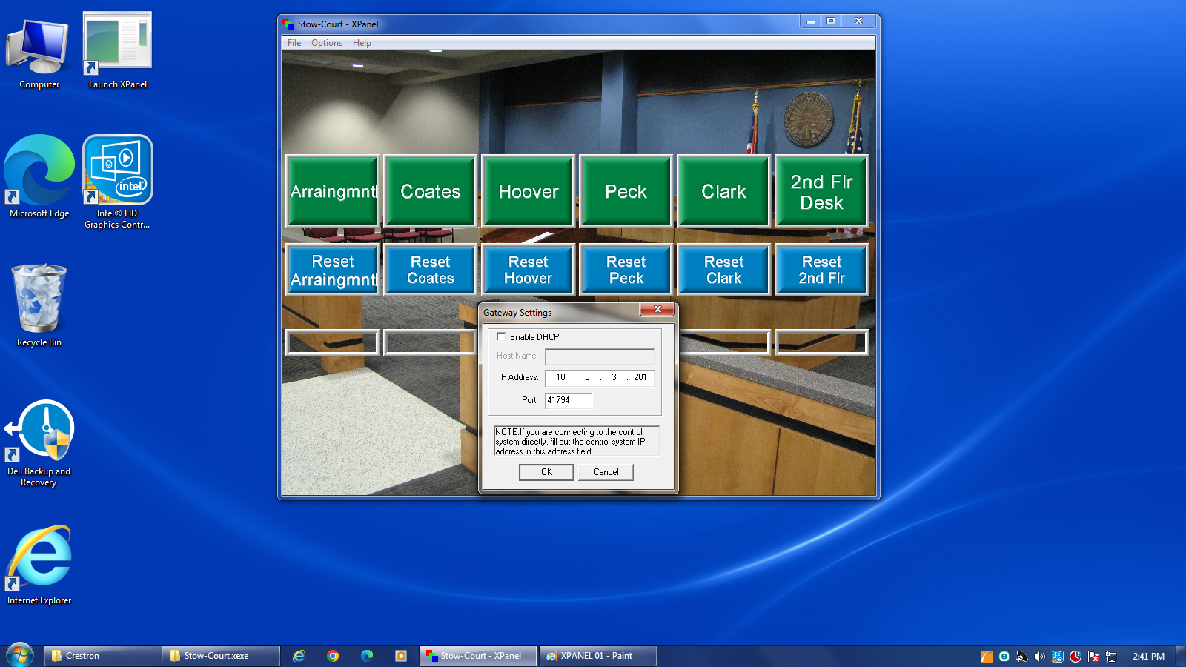Open the network connection tray icon
This screenshot has width=1186, height=667.
tap(1111, 656)
